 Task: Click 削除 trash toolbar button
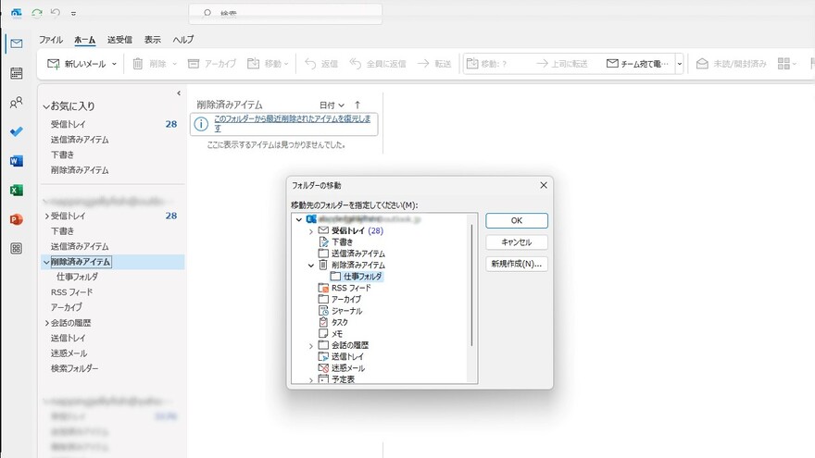tap(149, 64)
